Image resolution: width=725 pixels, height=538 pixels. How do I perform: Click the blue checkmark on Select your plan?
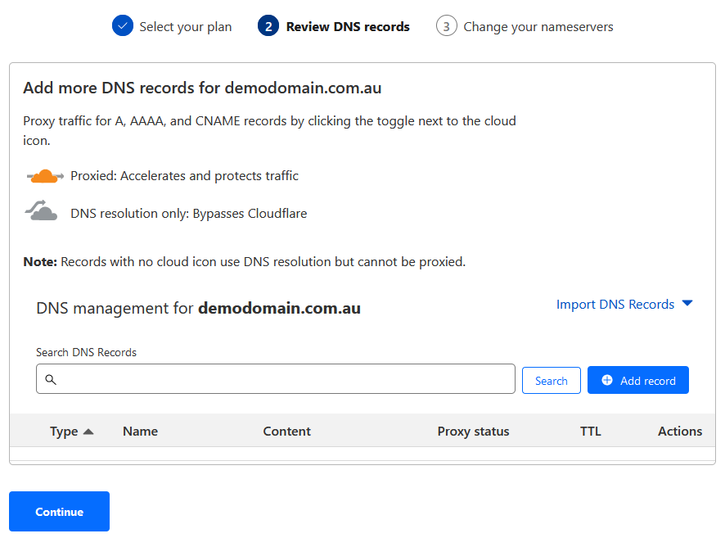[123, 25]
